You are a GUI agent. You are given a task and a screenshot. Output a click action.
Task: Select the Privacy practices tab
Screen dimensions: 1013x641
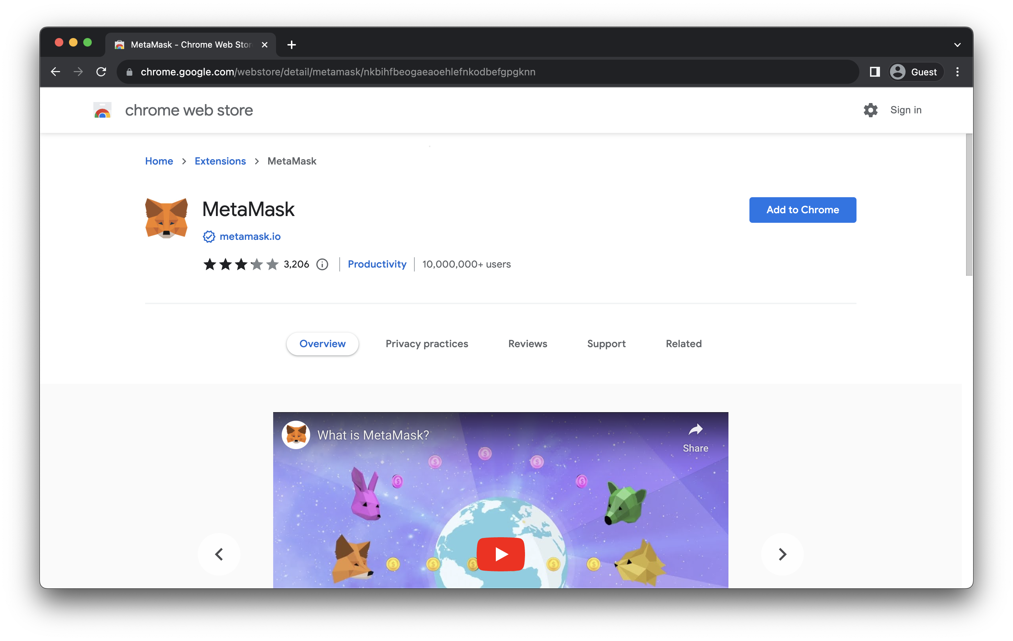tap(428, 343)
